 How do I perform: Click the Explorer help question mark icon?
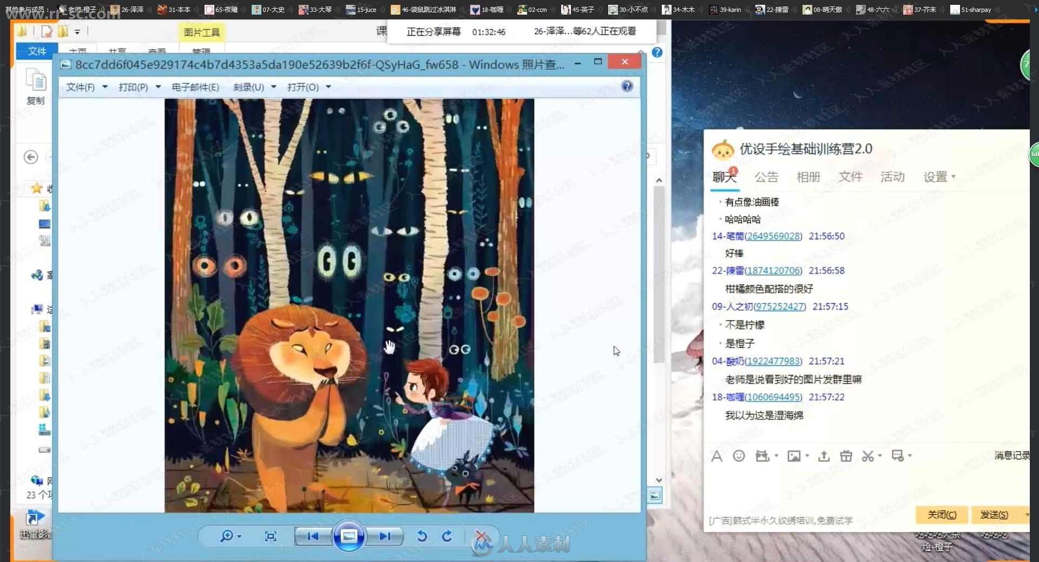tap(657, 52)
